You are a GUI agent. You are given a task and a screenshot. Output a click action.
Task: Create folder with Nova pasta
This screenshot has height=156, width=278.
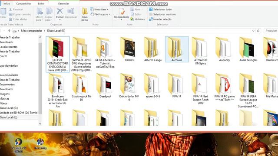click(x=85, y=14)
